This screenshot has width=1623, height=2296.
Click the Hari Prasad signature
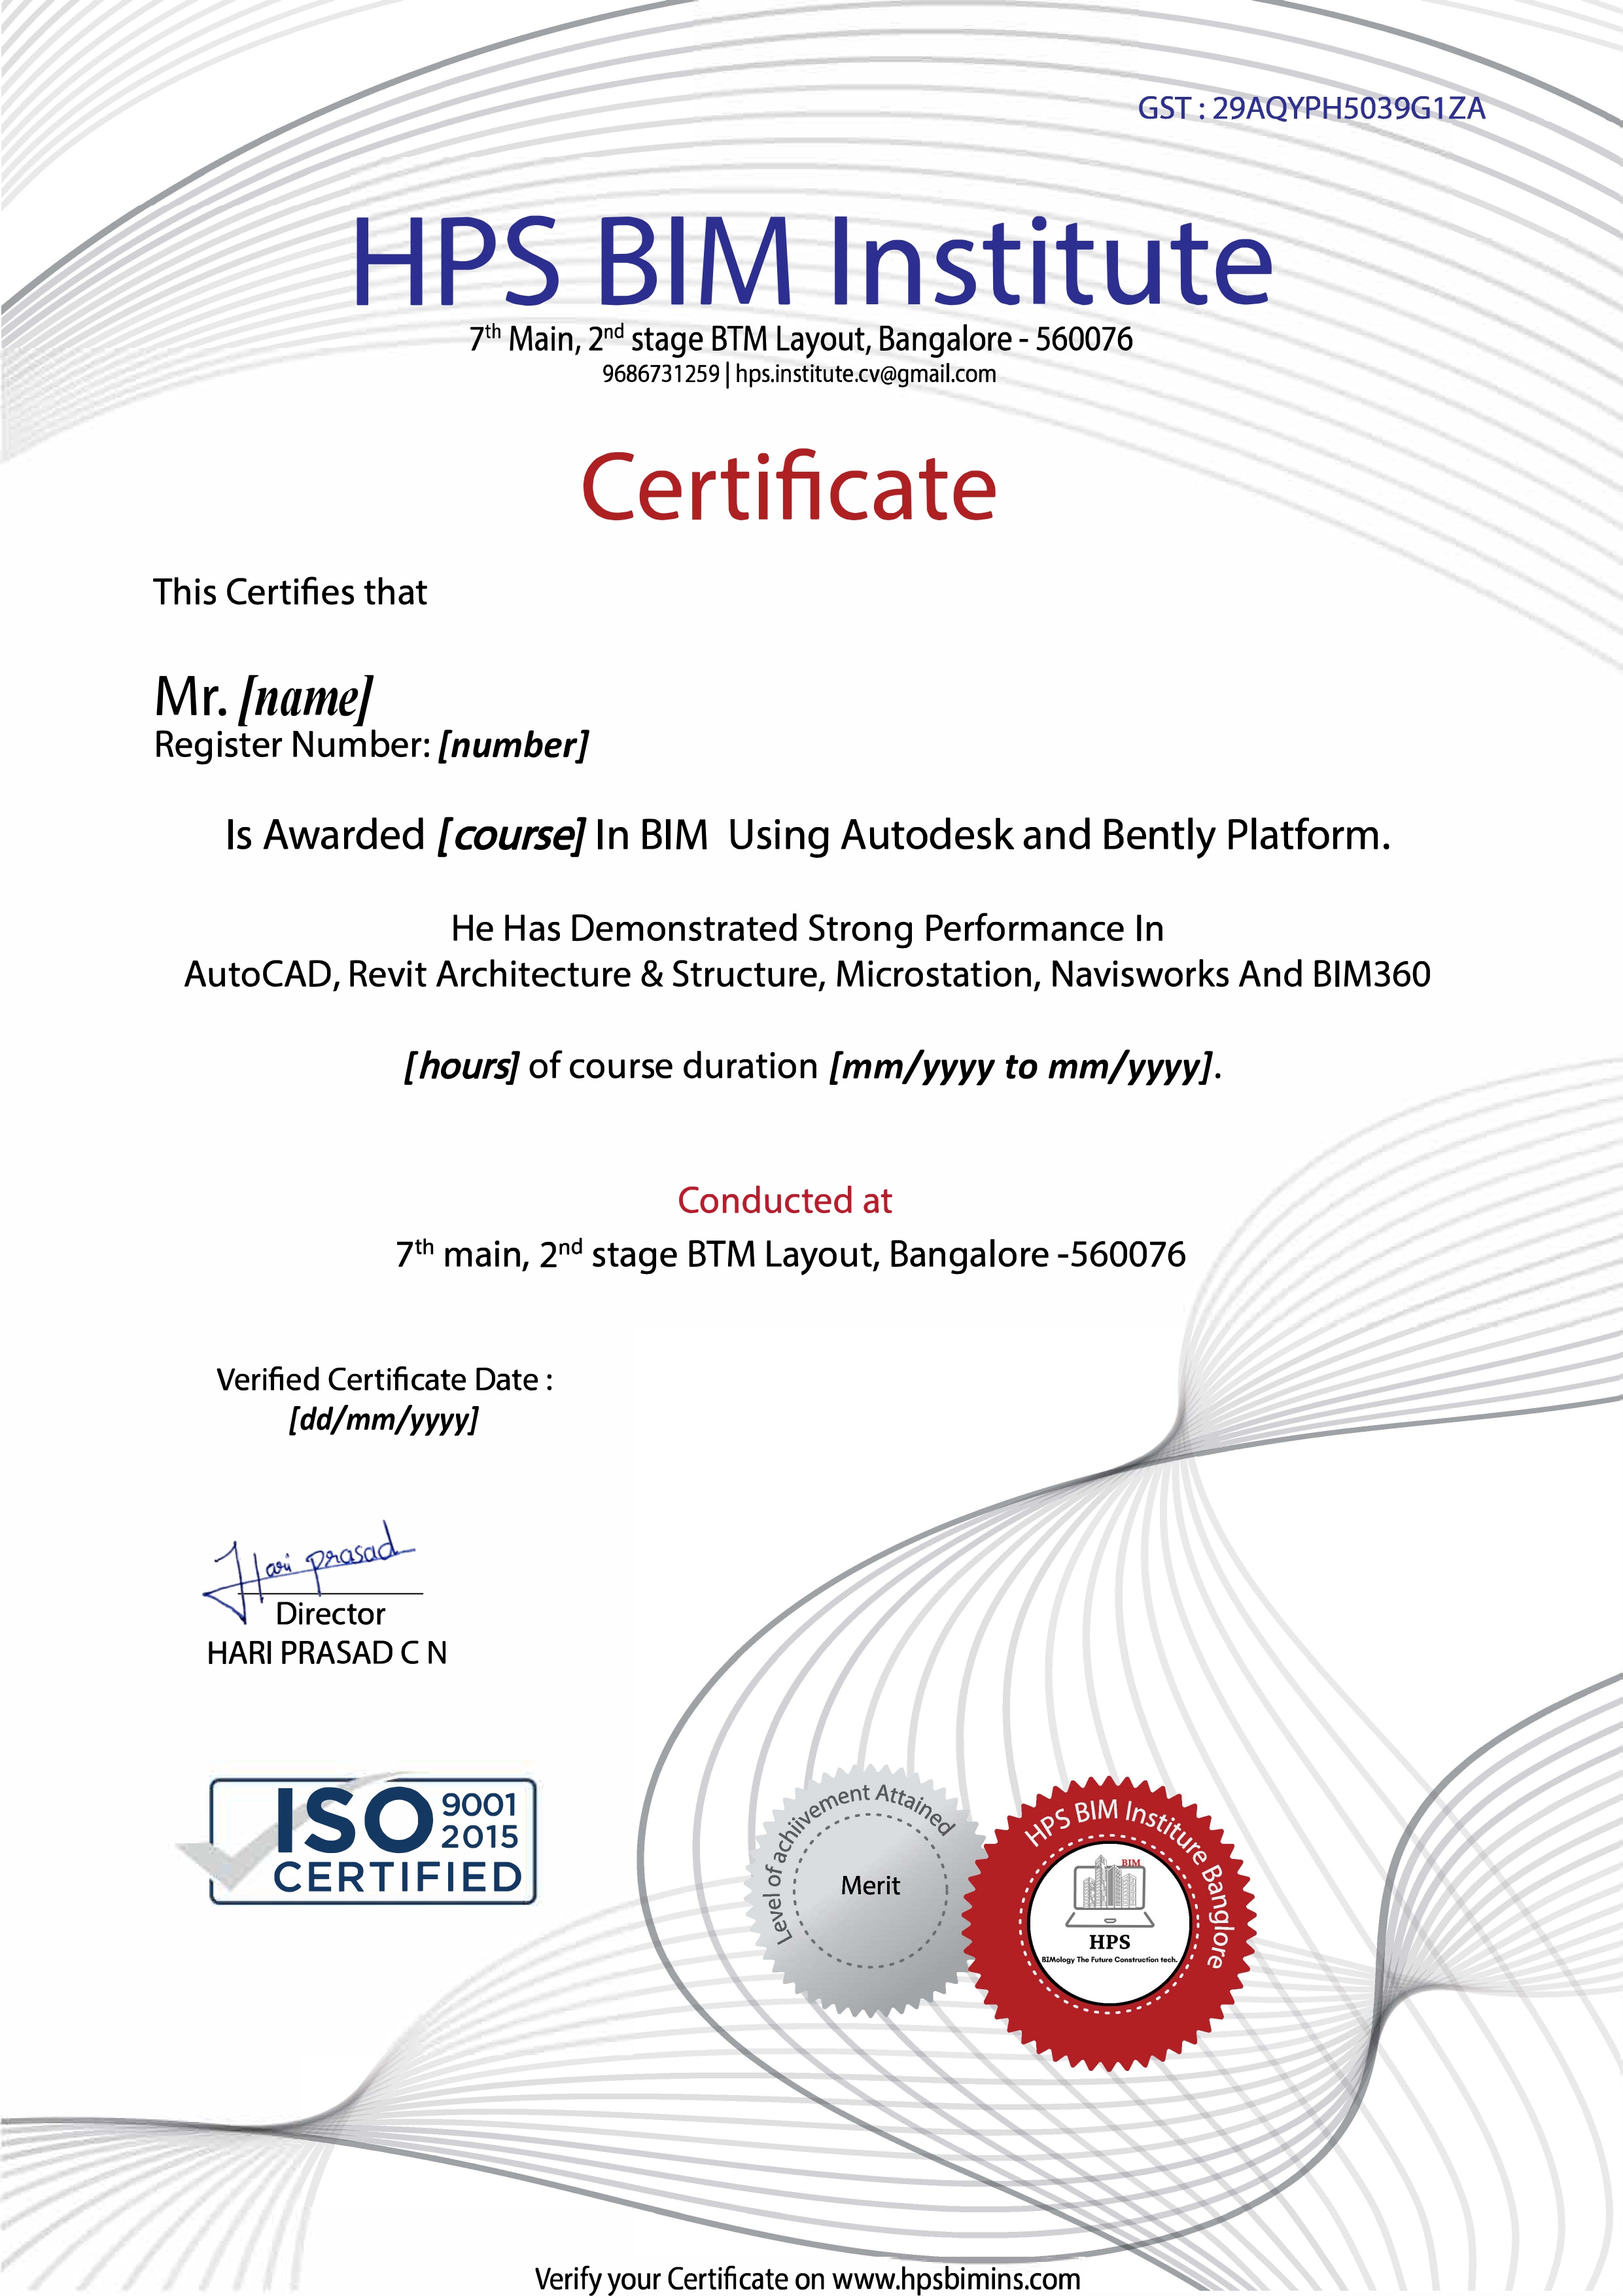310,1572
